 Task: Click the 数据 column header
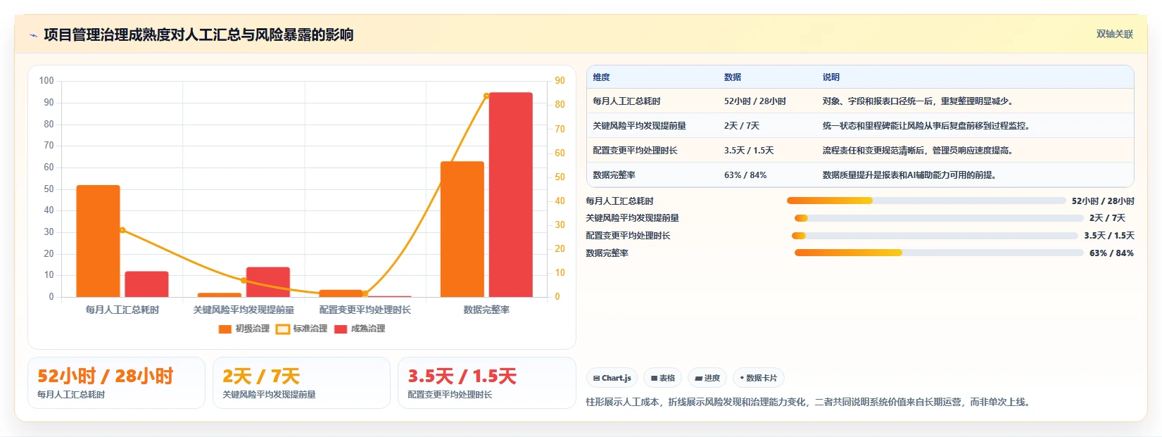point(733,77)
